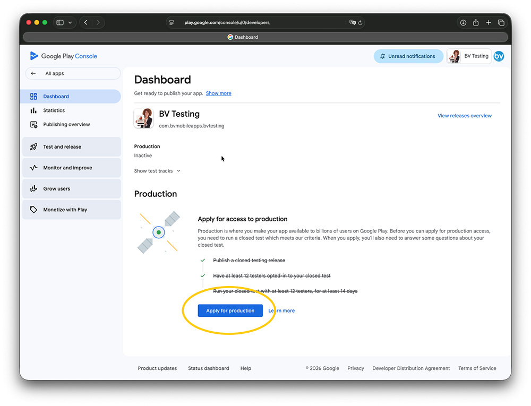Open the BV Testing app switcher
The image size is (531, 406).
click(469, 56)
